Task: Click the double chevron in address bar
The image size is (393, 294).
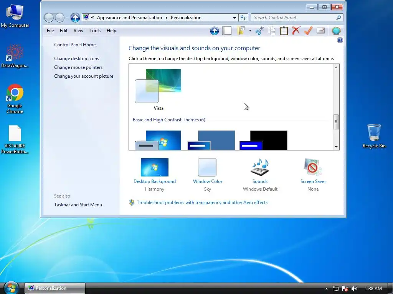Action: click(92, 18)
